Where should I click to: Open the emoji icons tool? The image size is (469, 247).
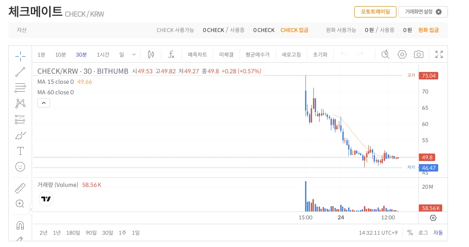pyautogui.click(x=20, y=167)
